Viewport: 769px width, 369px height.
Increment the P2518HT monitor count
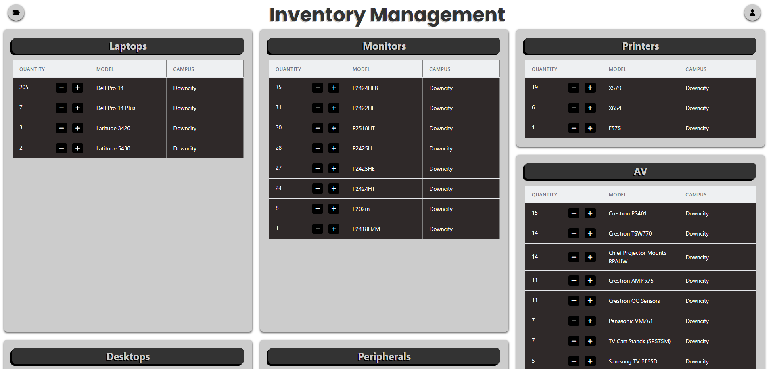coord(334,128)
